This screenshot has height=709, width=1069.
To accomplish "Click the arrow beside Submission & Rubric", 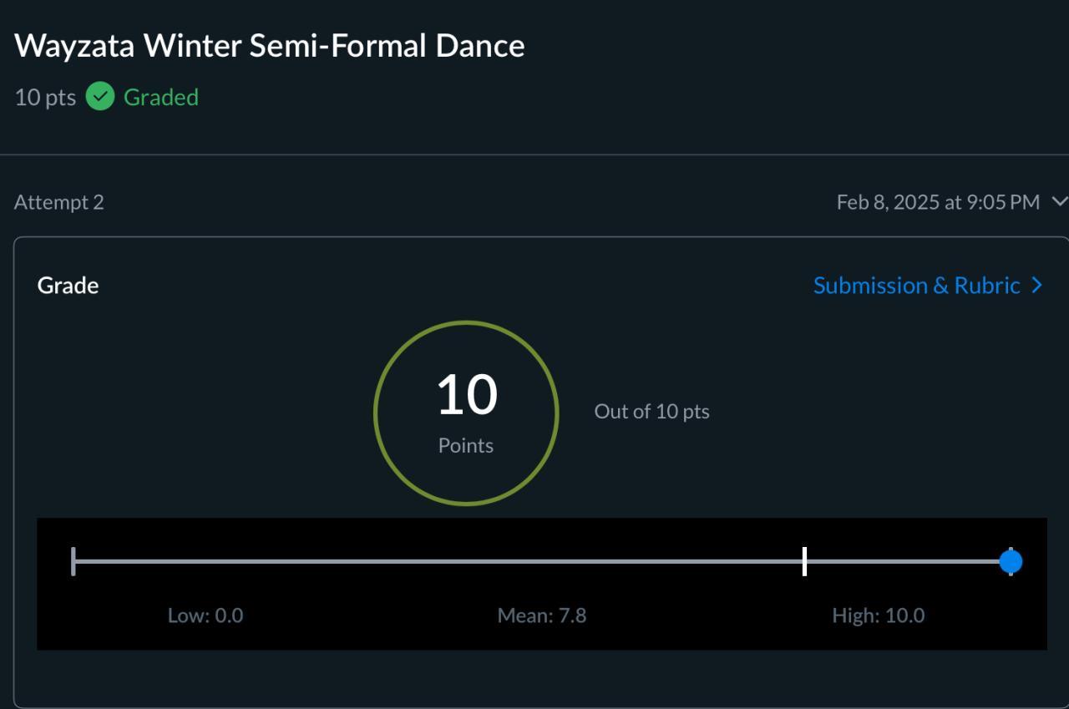I will click(1037, 286).
